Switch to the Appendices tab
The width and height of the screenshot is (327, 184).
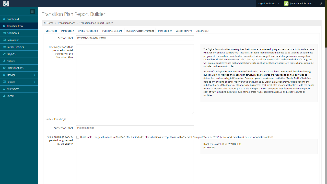pyautogui.click(x=202, y=31)
